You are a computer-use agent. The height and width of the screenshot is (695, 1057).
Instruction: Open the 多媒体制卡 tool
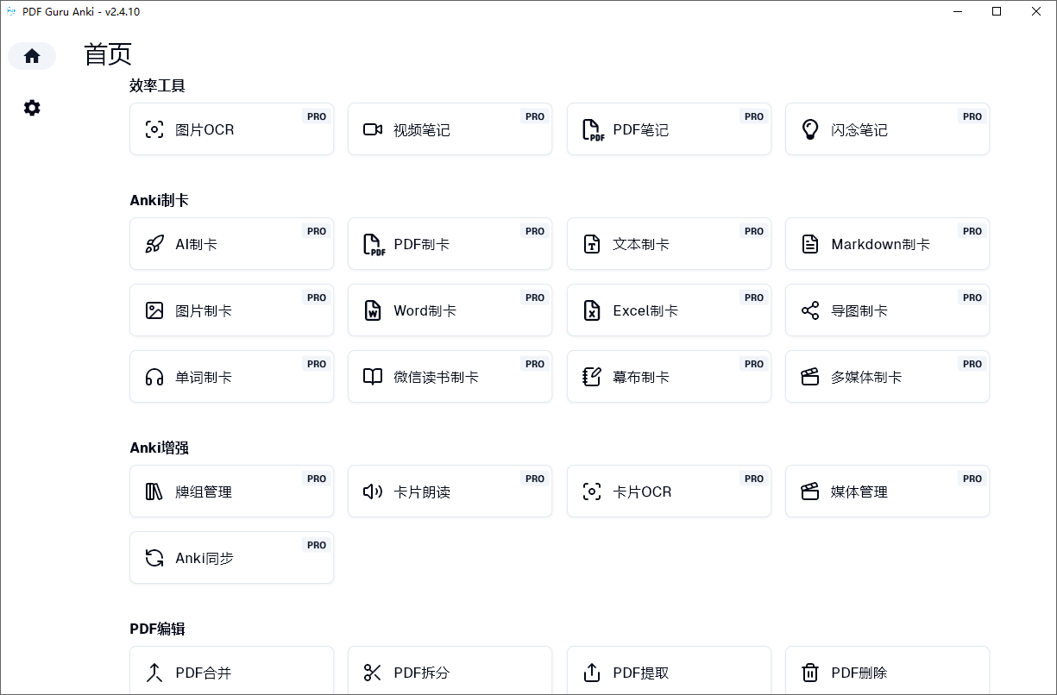(x=887, y=377)
